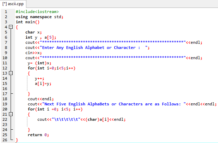Click line number 23 in gutter
The height and width of the screenshot is (143, 218).
[x=5, y=125]
